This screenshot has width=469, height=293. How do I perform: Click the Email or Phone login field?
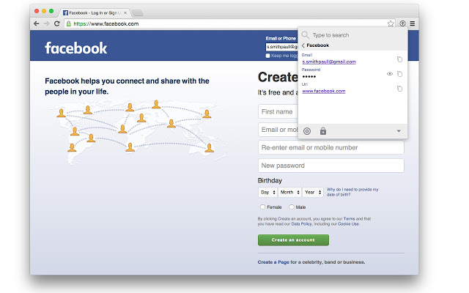[x=281, y=47]
